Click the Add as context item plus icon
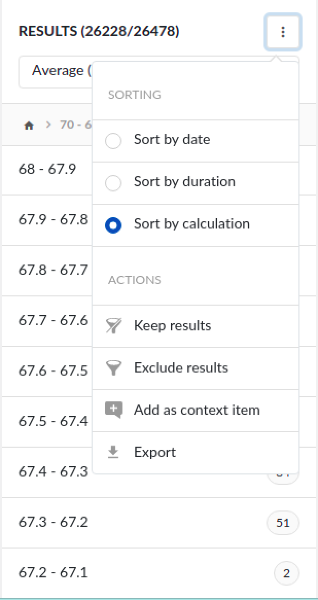318x600 pixels. coord(113,410)
